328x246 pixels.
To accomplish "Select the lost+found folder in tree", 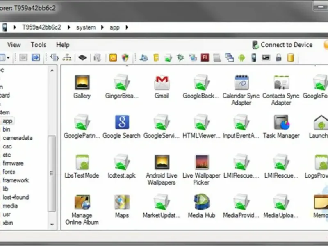I will pyautogui.click(x=16, y=197).
